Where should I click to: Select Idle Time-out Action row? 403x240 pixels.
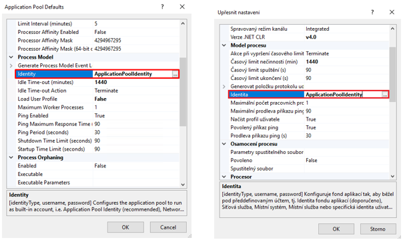(97, 91)
